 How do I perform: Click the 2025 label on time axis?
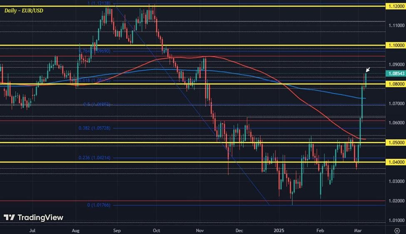click(280, 229)
